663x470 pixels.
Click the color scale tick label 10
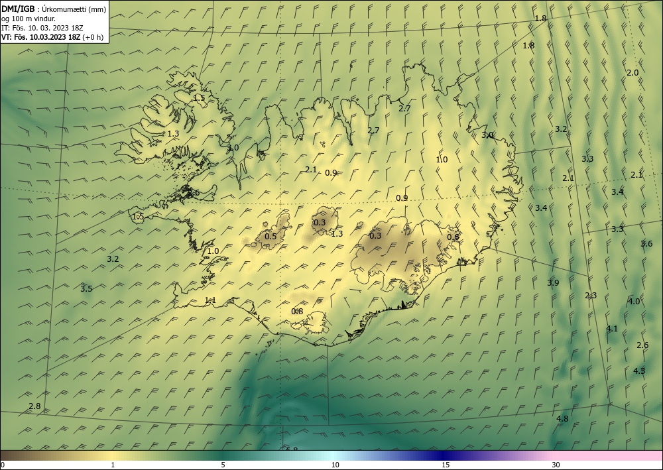335,465
